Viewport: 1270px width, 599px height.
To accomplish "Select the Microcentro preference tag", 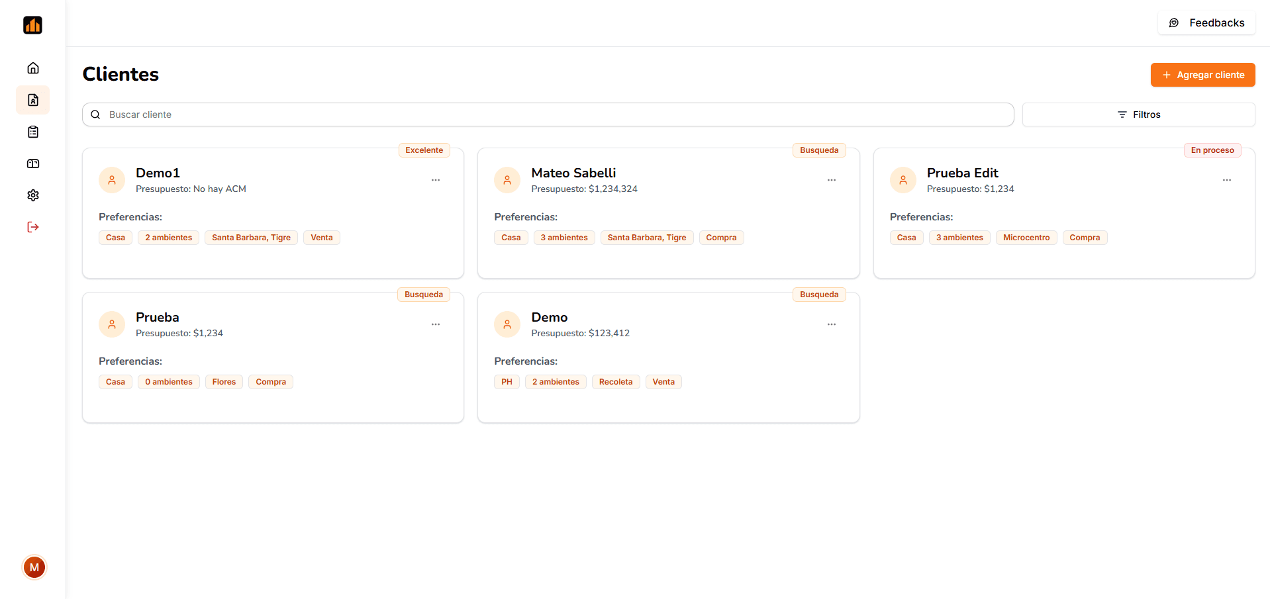I will (x=1026, y=238).
